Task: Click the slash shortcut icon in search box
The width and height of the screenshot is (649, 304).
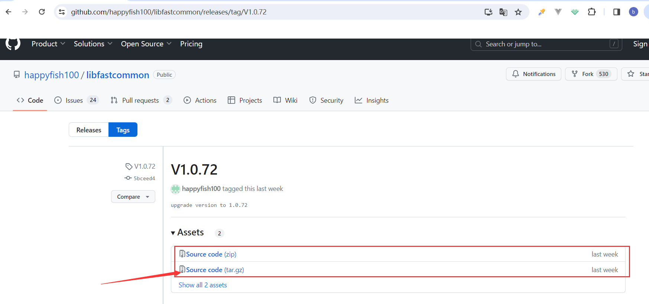Action: pyautogui.click(x=614, y=44)
